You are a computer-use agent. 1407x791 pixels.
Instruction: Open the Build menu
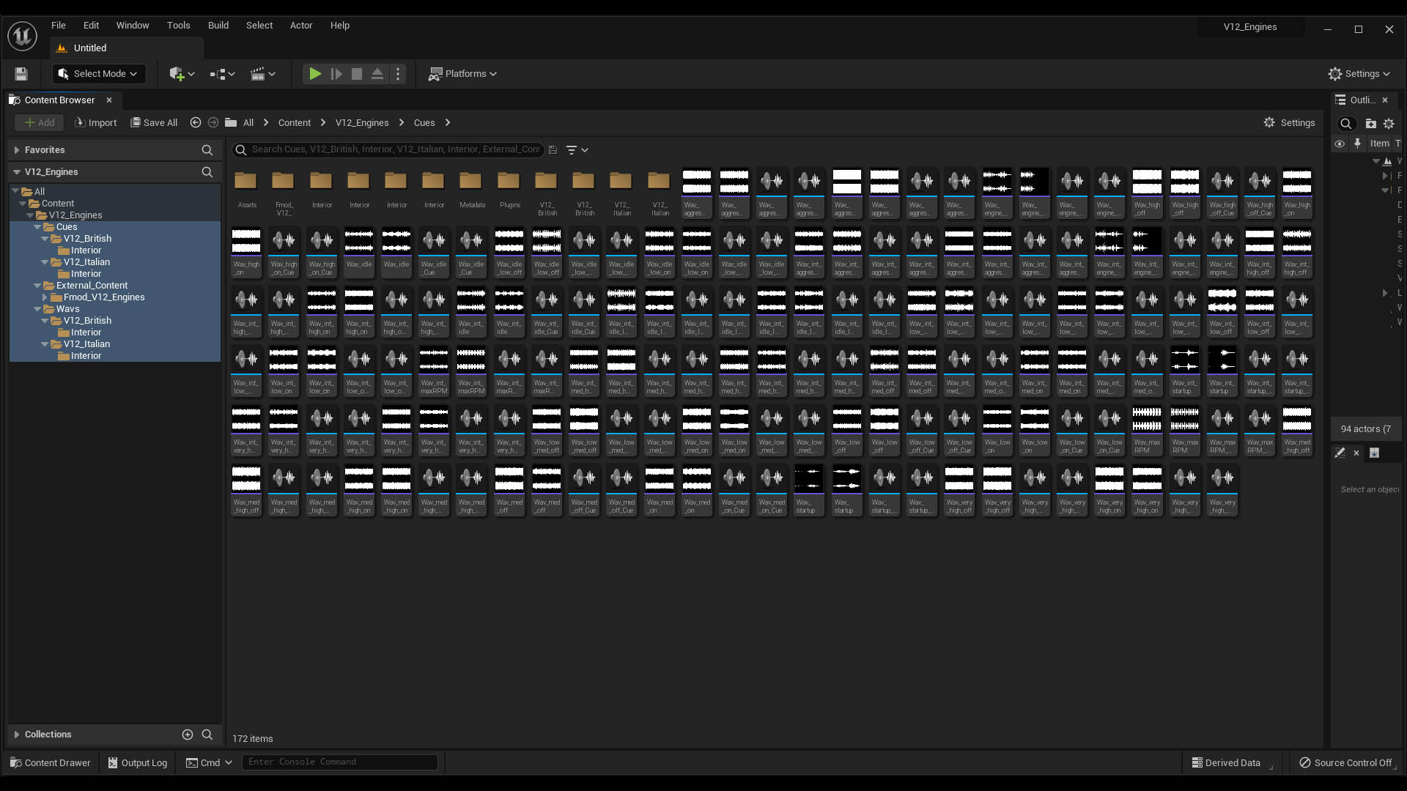coord(218,25)
